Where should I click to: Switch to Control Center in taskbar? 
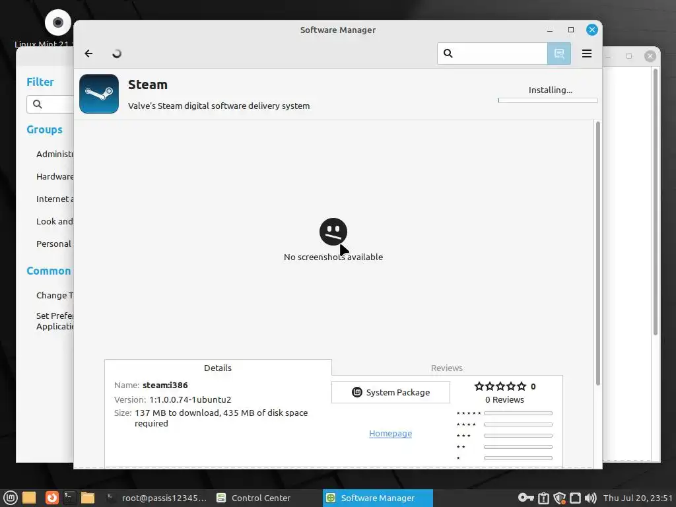click(254, 498)
